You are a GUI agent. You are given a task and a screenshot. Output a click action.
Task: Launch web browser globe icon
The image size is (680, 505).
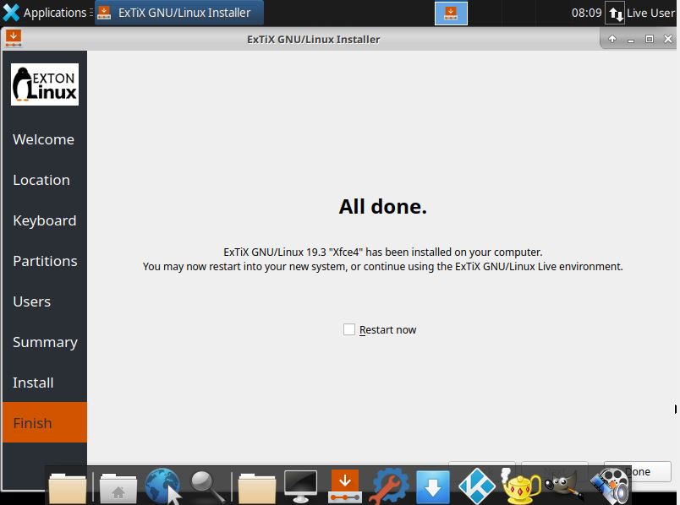[162, 486]
